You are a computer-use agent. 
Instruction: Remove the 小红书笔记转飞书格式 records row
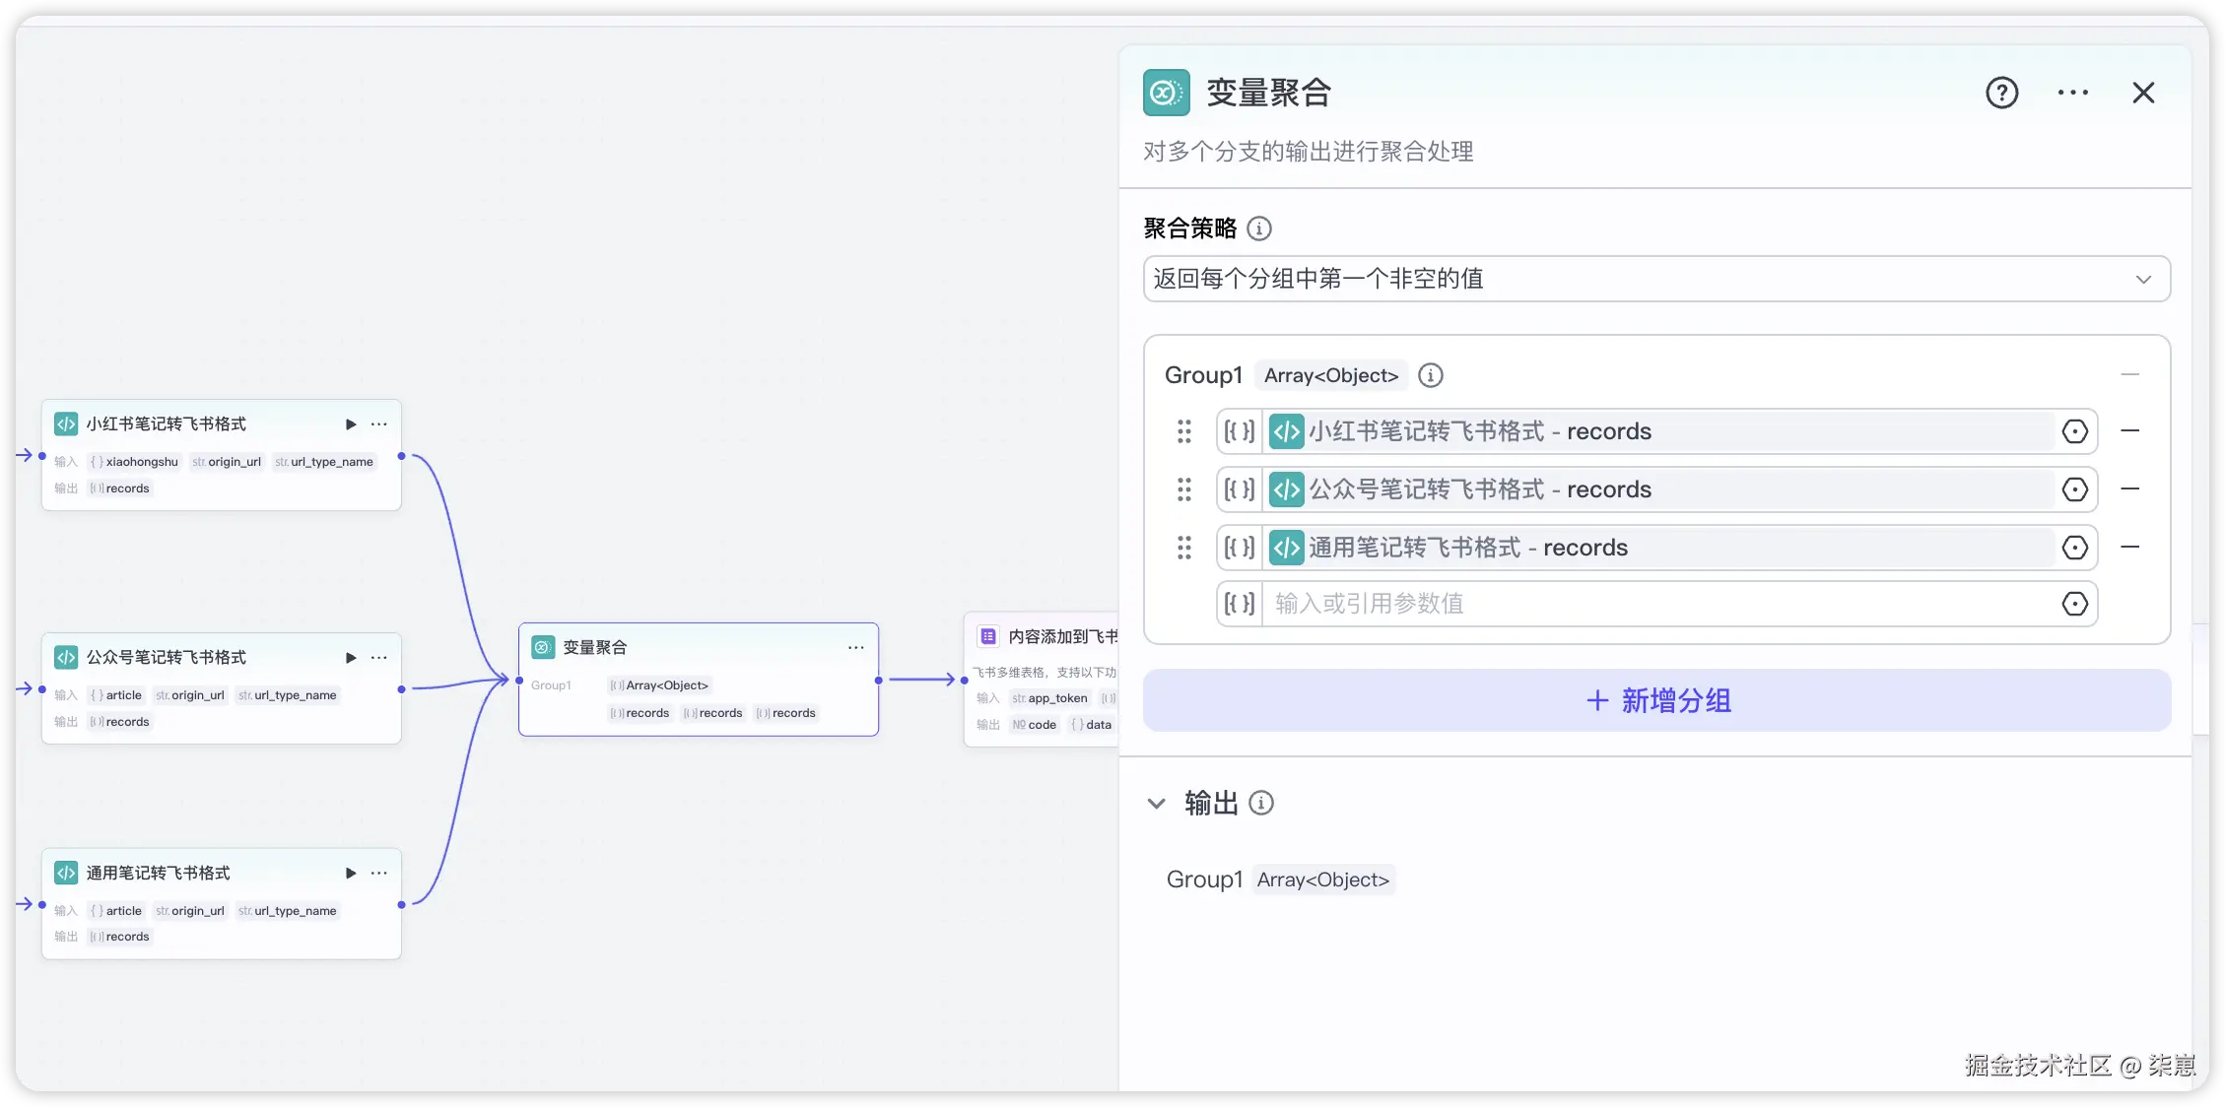[2129, 431]
